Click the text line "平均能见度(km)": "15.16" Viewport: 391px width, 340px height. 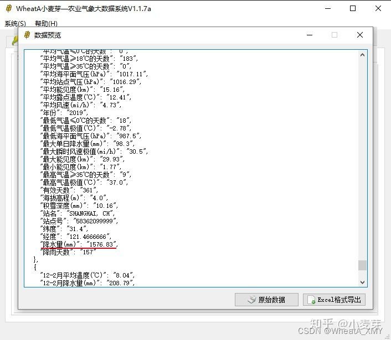click(83, 90)
